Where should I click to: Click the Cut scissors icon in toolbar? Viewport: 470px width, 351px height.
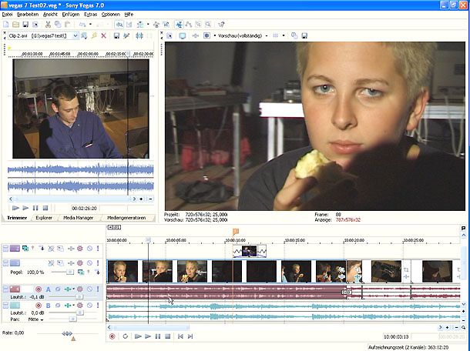point(47,25)
